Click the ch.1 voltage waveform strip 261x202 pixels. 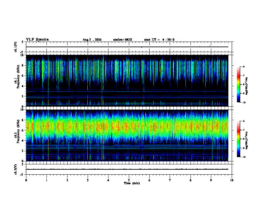129,47
